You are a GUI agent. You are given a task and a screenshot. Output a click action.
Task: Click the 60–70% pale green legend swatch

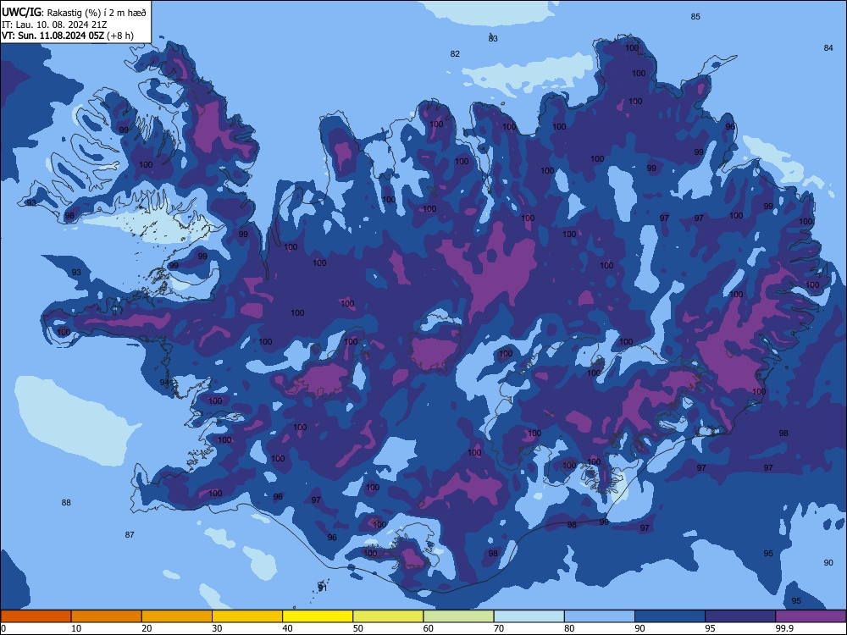pyautogui.click(x=458, y=616)
